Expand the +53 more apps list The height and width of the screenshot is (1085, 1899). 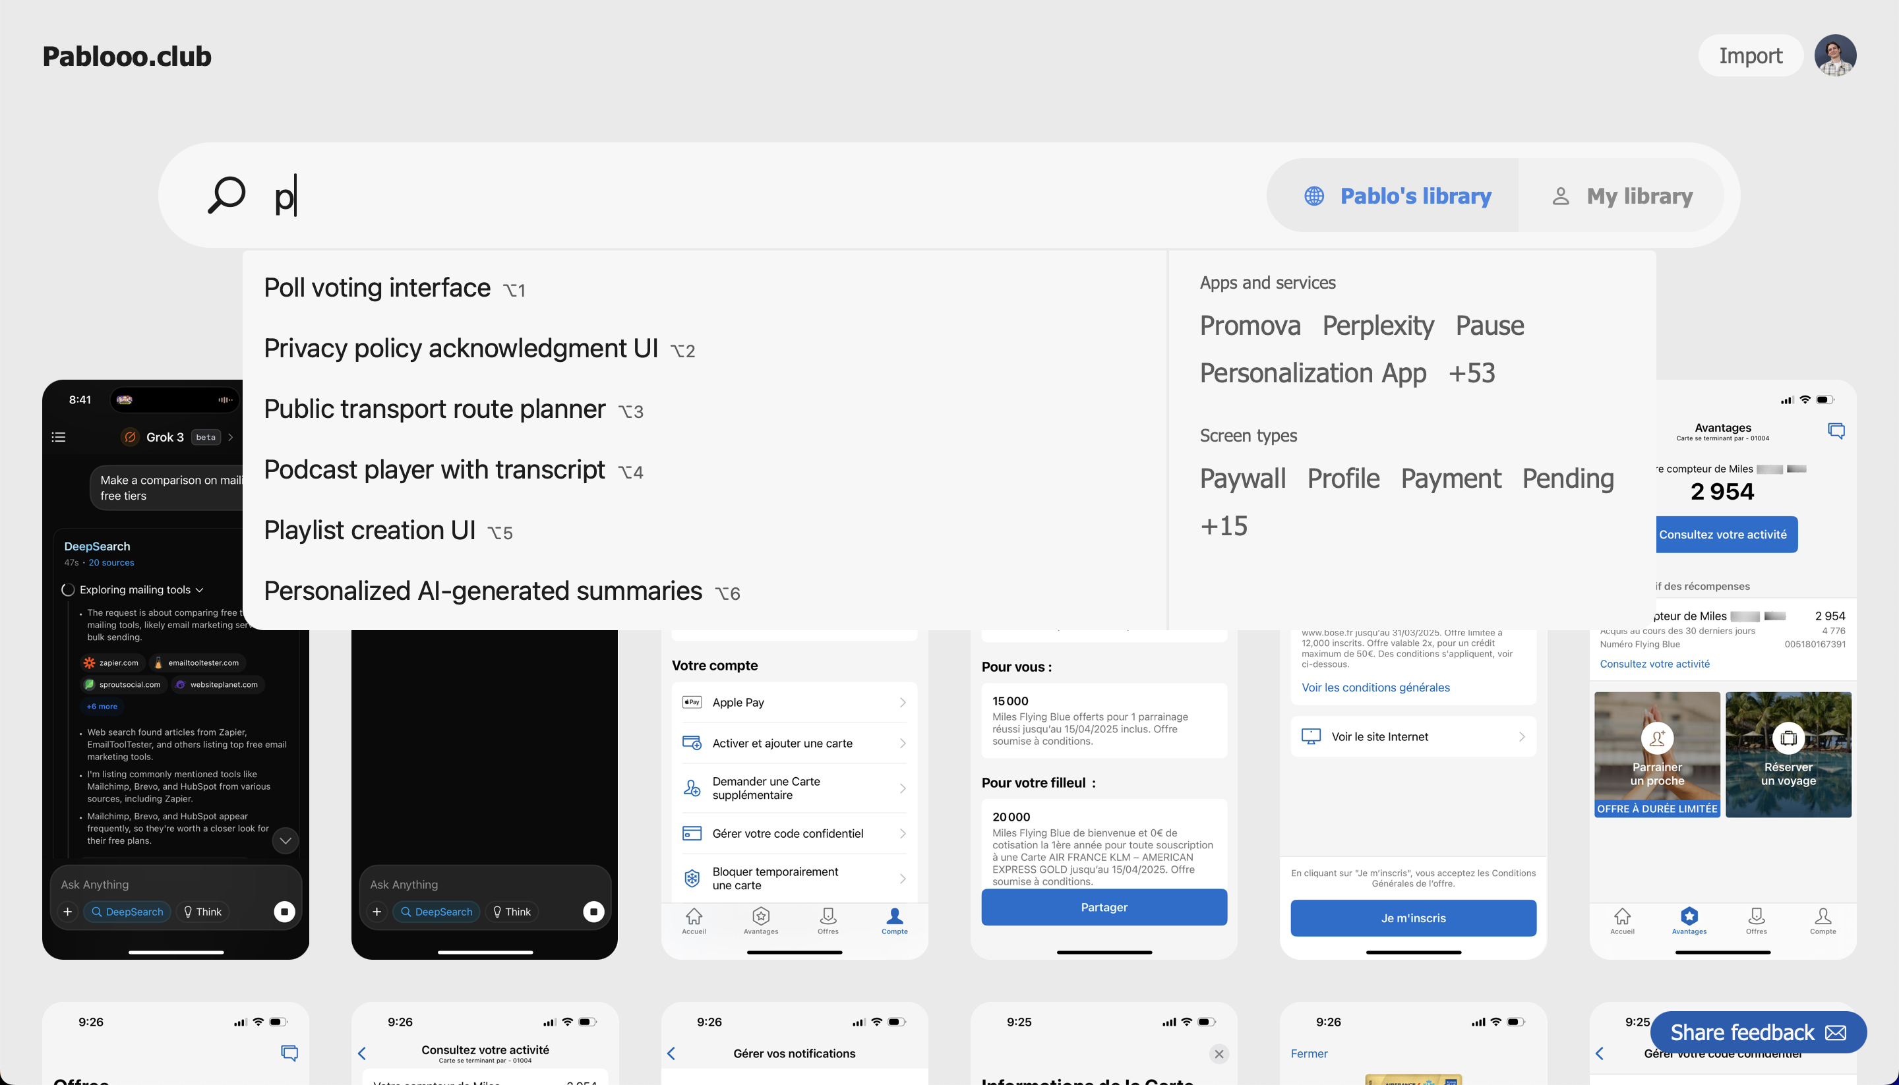pyautogui.click(x=1471, y=373)
